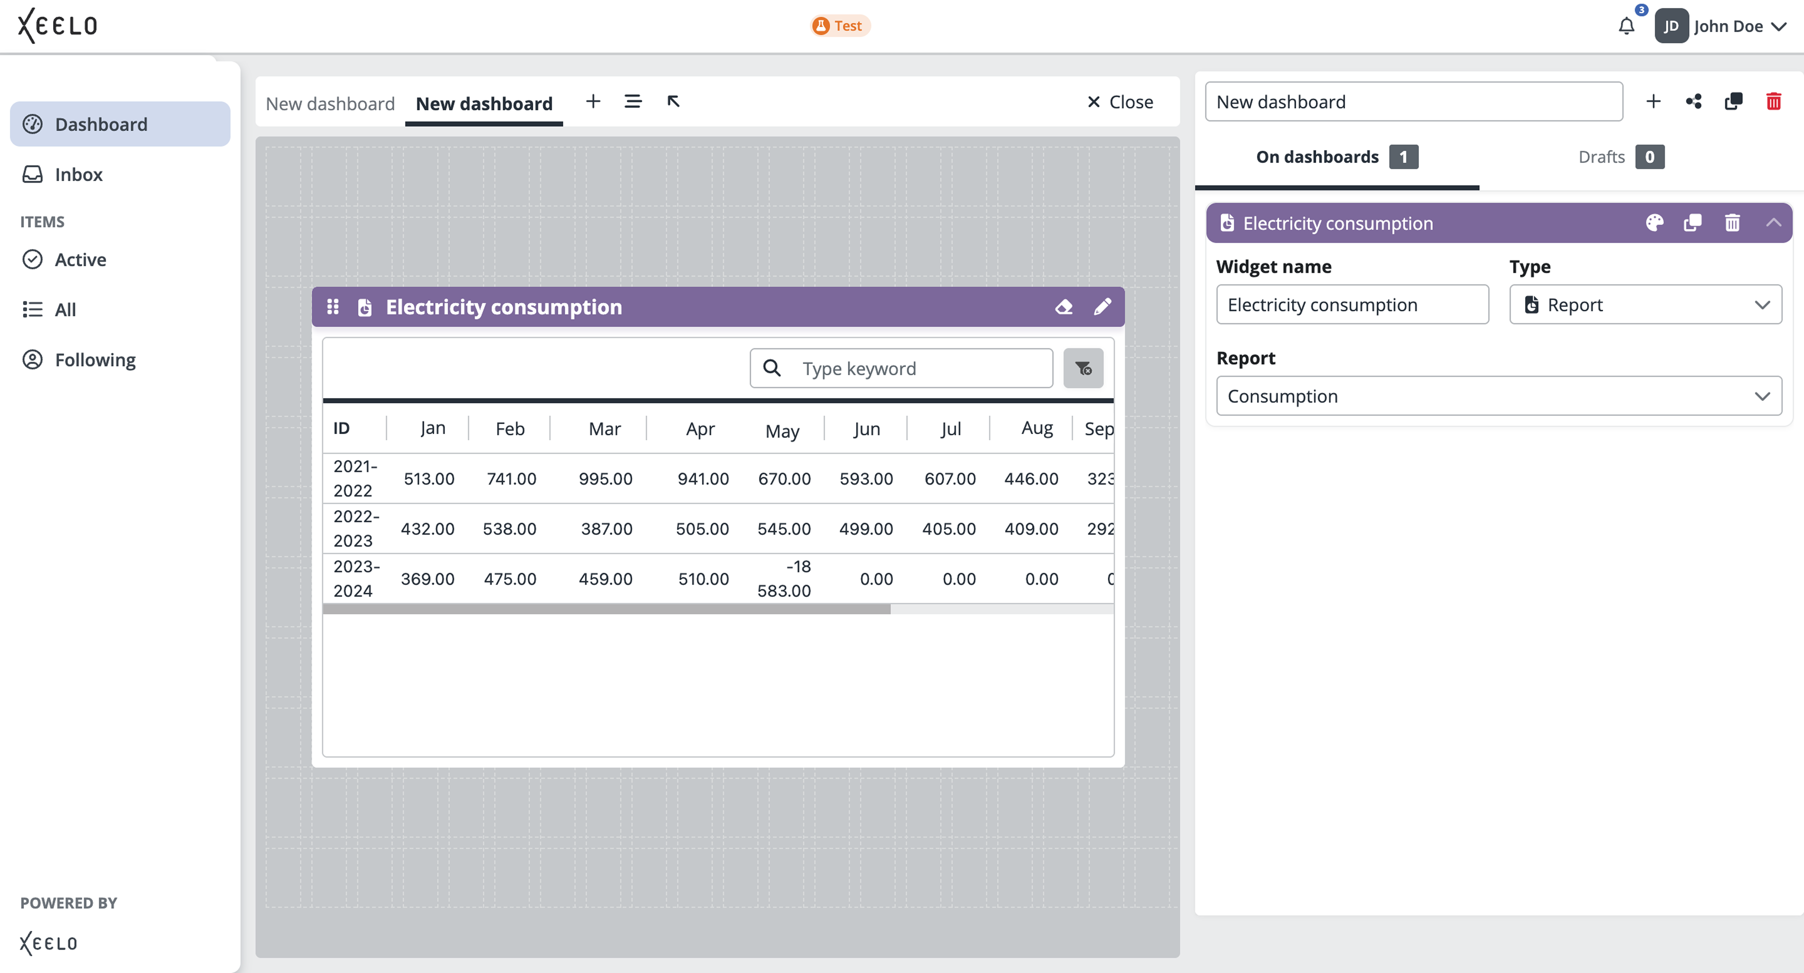Collapse the Electricity consumption settings panel
The height and width of the screenshot is (973, 1804).
pos(1773,223)
